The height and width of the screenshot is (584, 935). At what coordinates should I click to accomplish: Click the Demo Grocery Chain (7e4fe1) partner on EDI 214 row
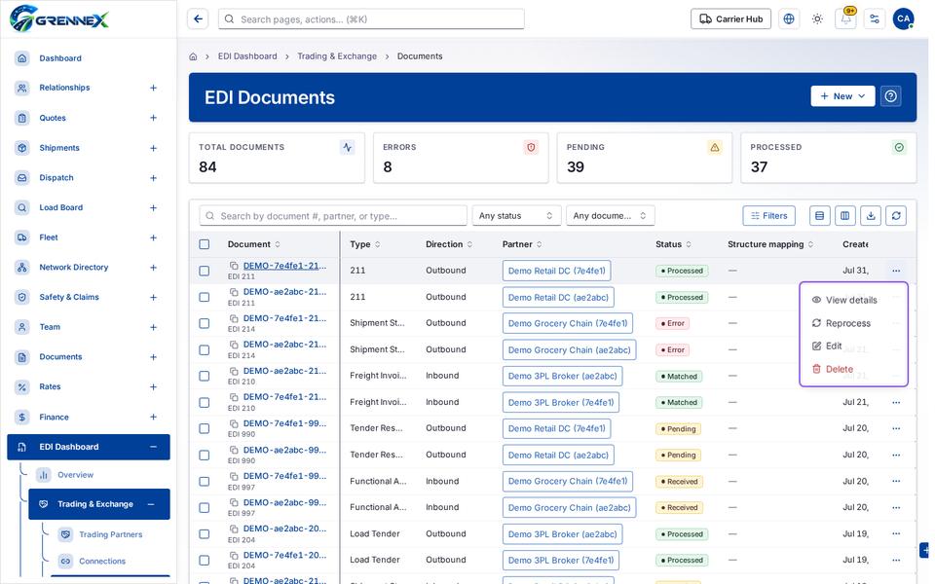pos(567,323)
